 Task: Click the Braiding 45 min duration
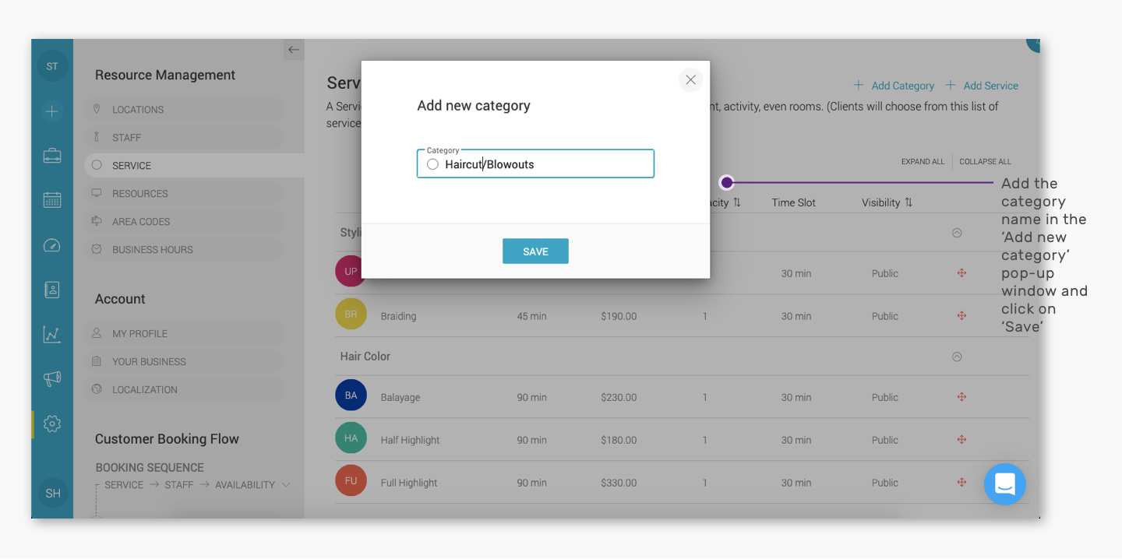(x=531, y=316)
